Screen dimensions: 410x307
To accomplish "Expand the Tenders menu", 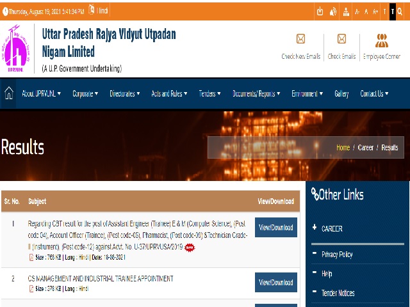I will (209, 93).
